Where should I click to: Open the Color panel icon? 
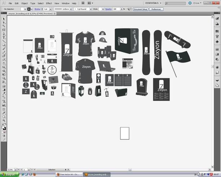point(217,18)
